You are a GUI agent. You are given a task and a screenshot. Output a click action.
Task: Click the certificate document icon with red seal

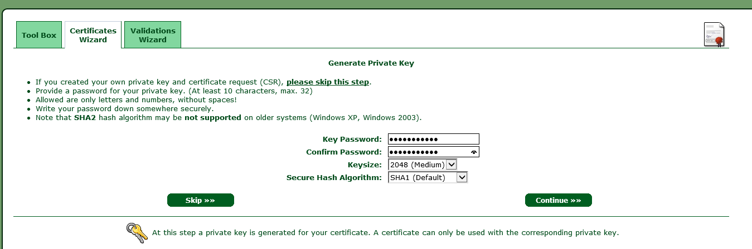714,34
